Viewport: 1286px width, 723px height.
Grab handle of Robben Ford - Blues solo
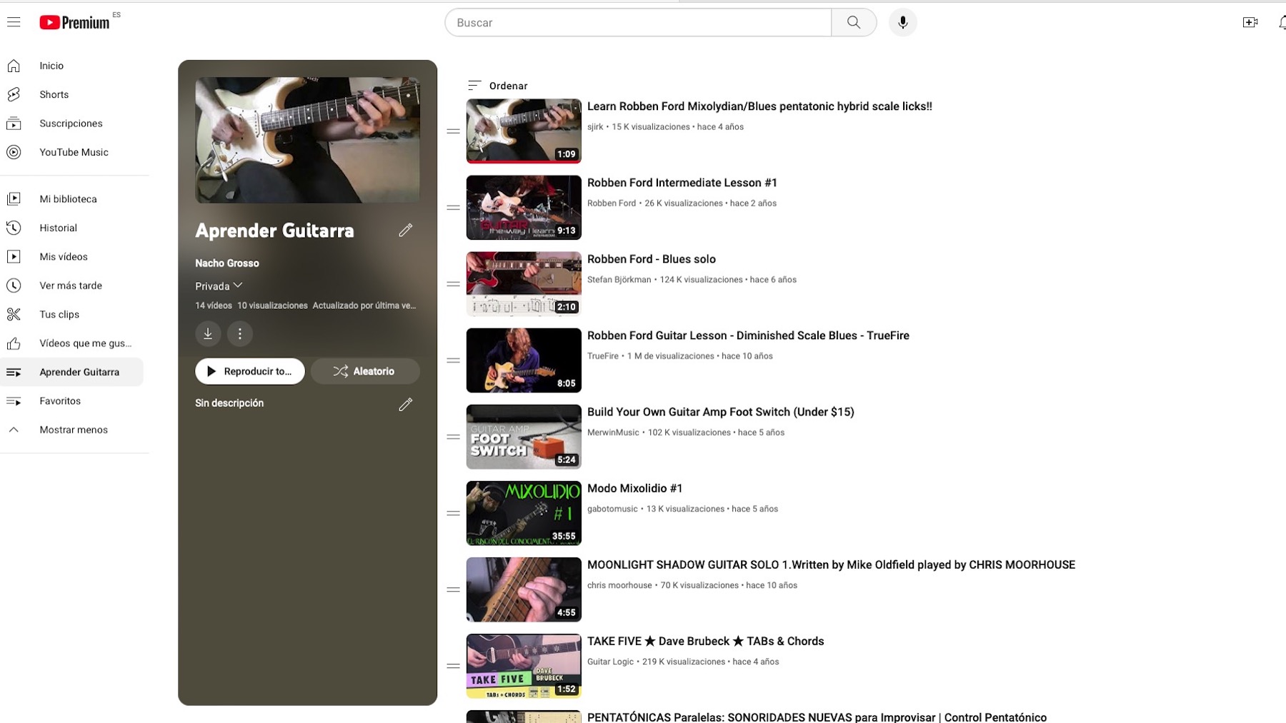tap(453, 284)
